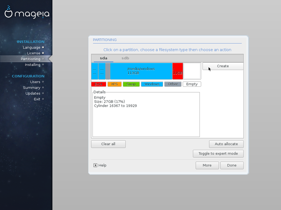Screen dimensions: 281x210
Task: Click the INSTALLATION section heading
Action: pyautogui.click(x=31, y=42)
